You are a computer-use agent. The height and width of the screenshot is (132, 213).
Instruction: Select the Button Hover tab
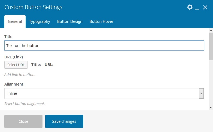point(101,21)
